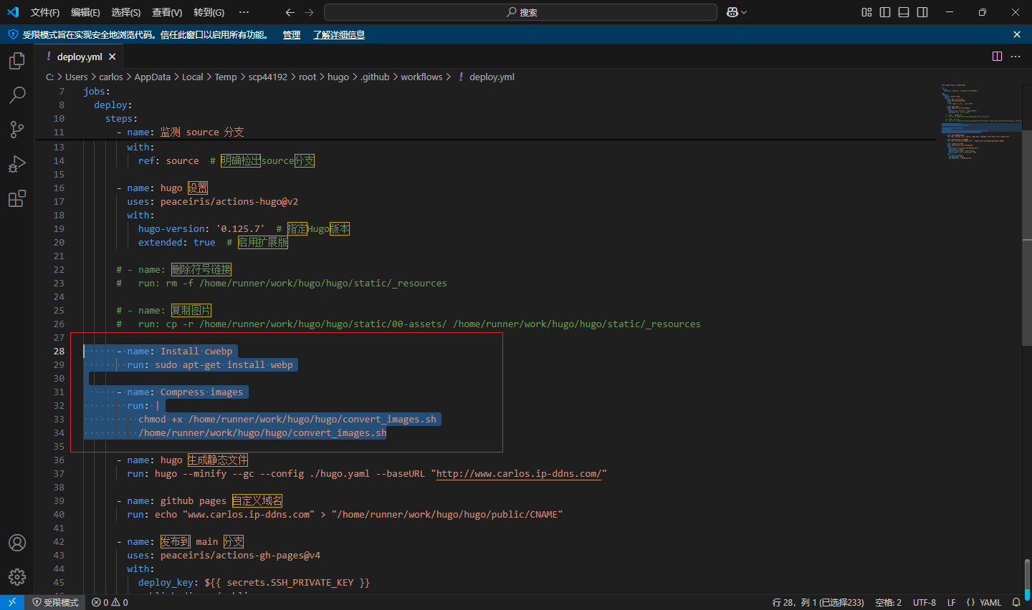The height and width of the screenshot is (610, 1032).
Task: Close the deploy.yml tab
Action: coord(113,57)
